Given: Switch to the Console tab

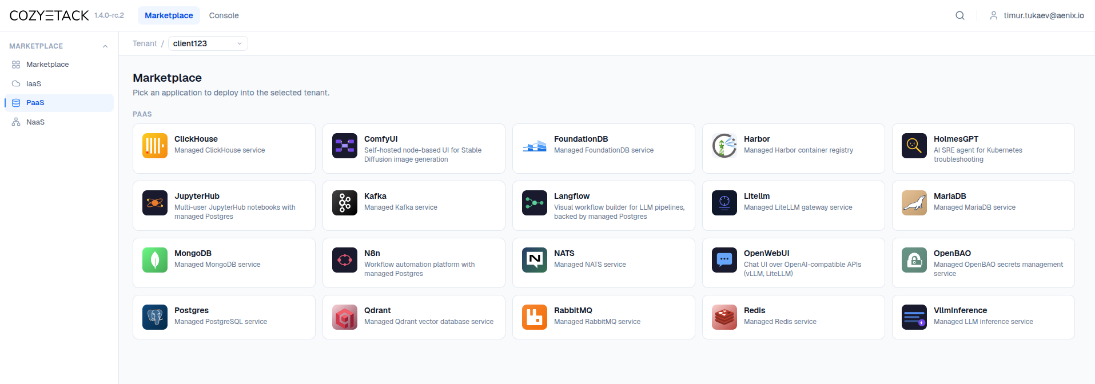Looking at the screenshot, I should (224, 15).
